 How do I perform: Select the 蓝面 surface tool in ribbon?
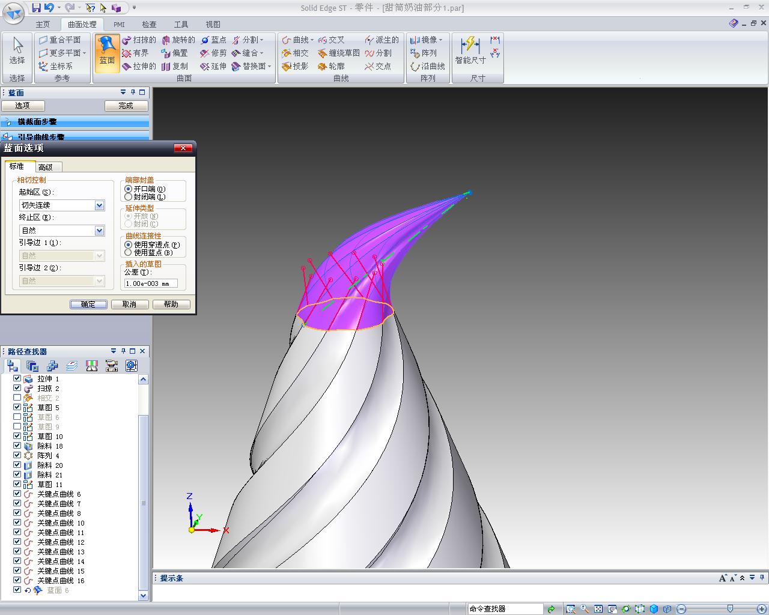107,53
